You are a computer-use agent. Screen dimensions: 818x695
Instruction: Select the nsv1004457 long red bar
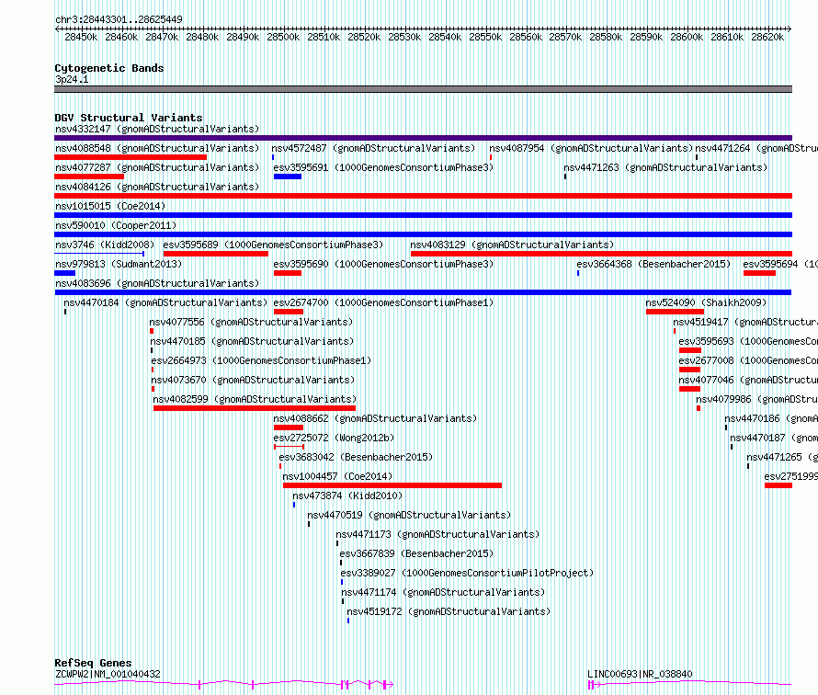pyautogui.click(x=392, y=485)
